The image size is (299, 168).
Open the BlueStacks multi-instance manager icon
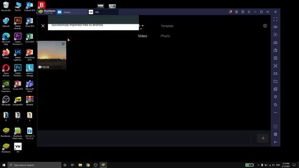275,89
